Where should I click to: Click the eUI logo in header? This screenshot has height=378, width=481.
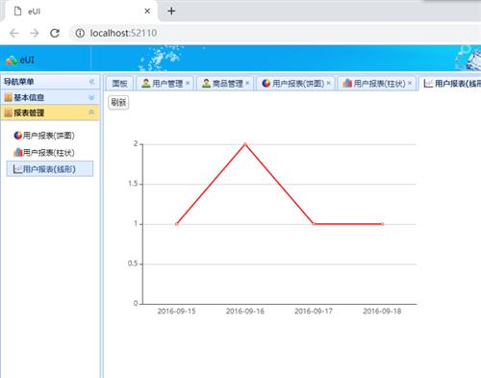pyautogui.click(x=20, y=60)
